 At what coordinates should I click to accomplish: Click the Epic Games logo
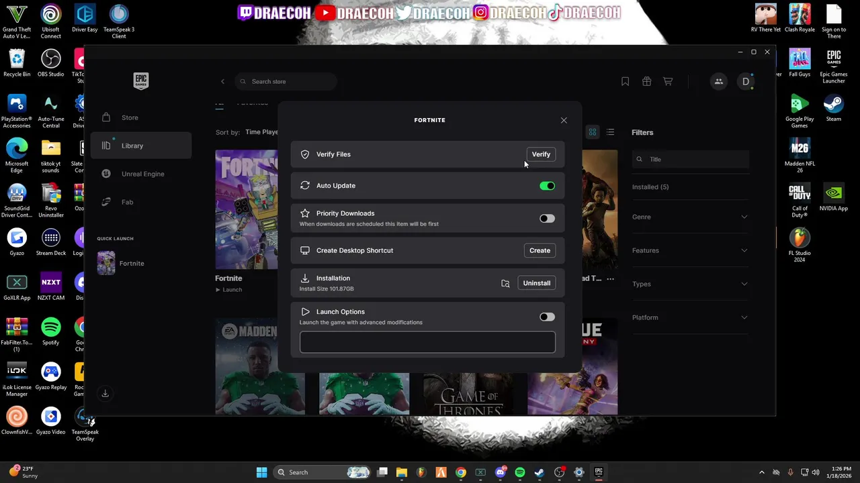(x=140, y=81)
